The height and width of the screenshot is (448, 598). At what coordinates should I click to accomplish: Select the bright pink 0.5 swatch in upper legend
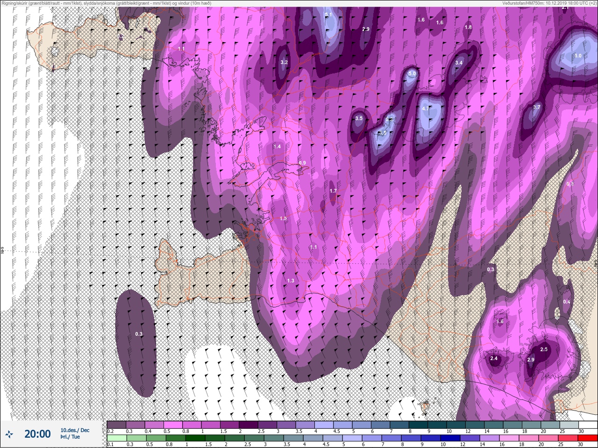click(x=173, y=425)
